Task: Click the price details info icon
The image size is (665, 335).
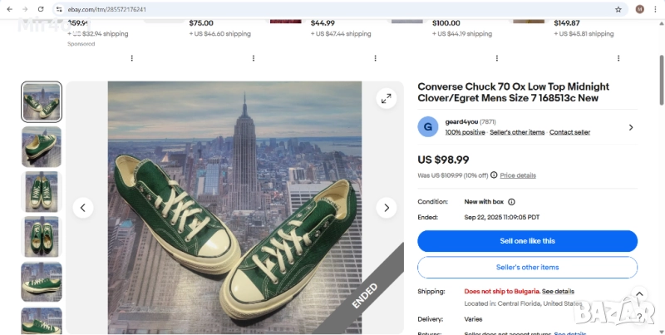Action: (494, 175)
